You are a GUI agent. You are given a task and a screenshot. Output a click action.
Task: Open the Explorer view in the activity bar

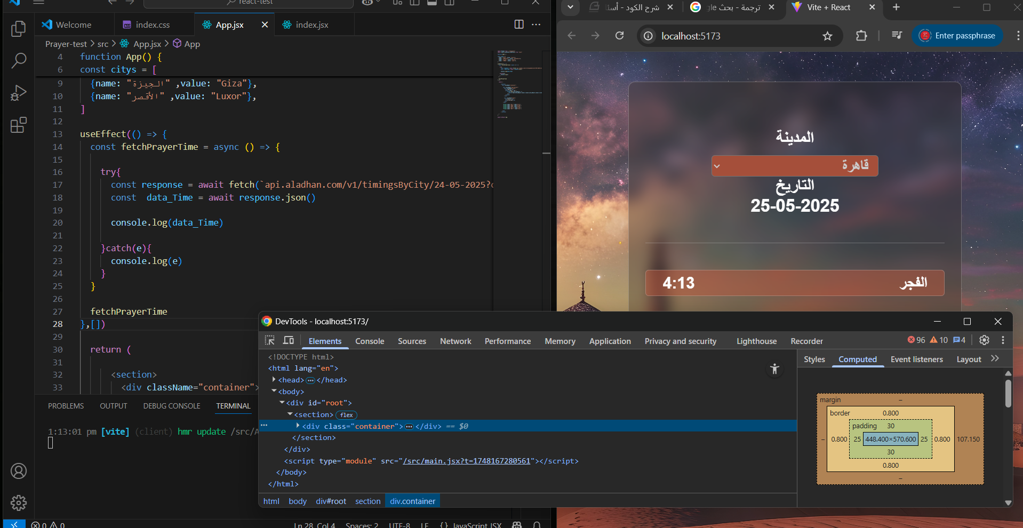click(x=19, y=29)
